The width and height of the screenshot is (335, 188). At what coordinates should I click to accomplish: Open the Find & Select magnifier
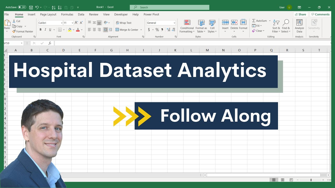pos(286,23)
